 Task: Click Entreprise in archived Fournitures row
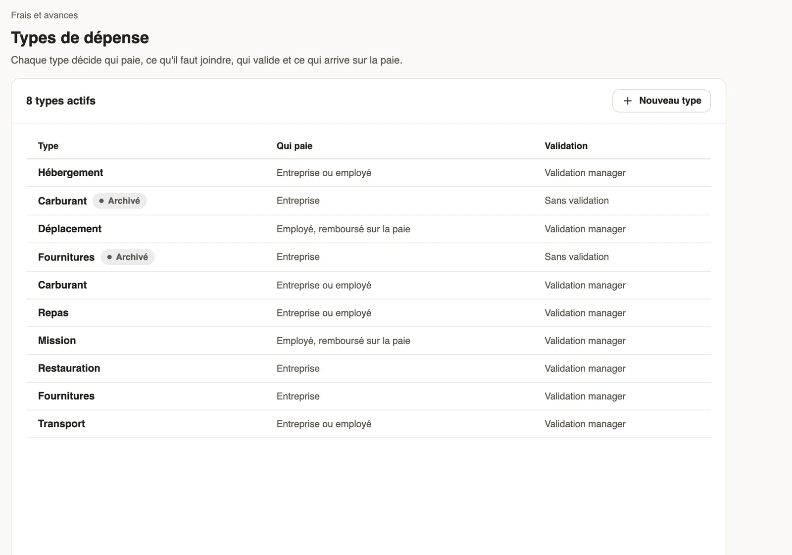(x=298, y=257)
